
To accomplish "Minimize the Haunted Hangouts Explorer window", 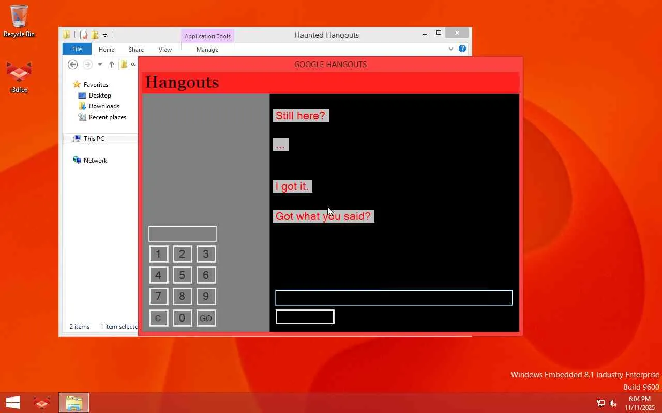I will tap(425, 34).
